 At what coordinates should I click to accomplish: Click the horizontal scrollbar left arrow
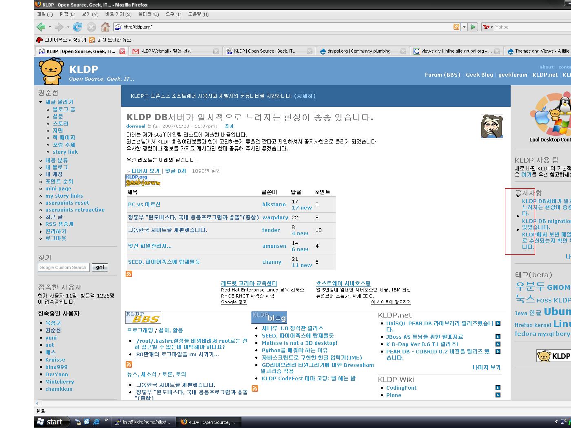(37, 403)
